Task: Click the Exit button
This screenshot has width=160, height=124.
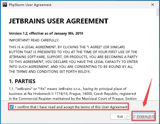Action: pos(120,117)
